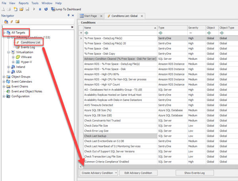
Task: Click Jump To Dashboard
Action: click(x=66, y=9)
